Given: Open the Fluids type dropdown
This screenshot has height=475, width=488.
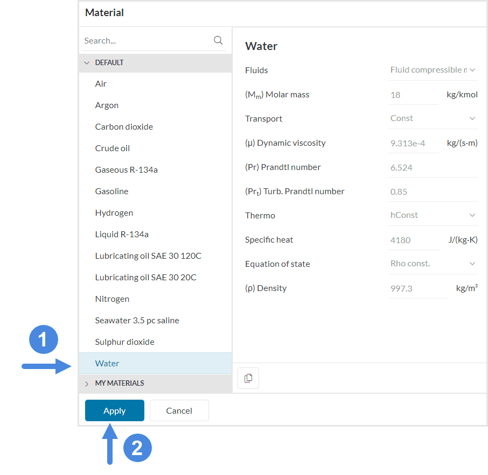Looking at the screenshot, I should click(x=433, y=70).
